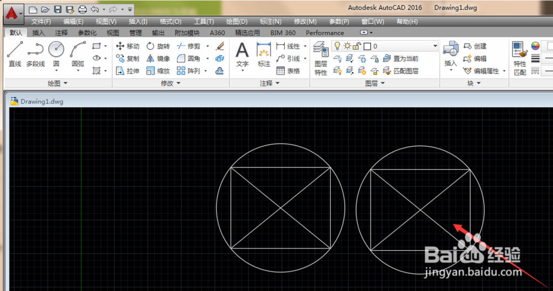Open the Draw (绘图) menu
The width and height of the screenshot is (553, 291).
coord(237,22)
